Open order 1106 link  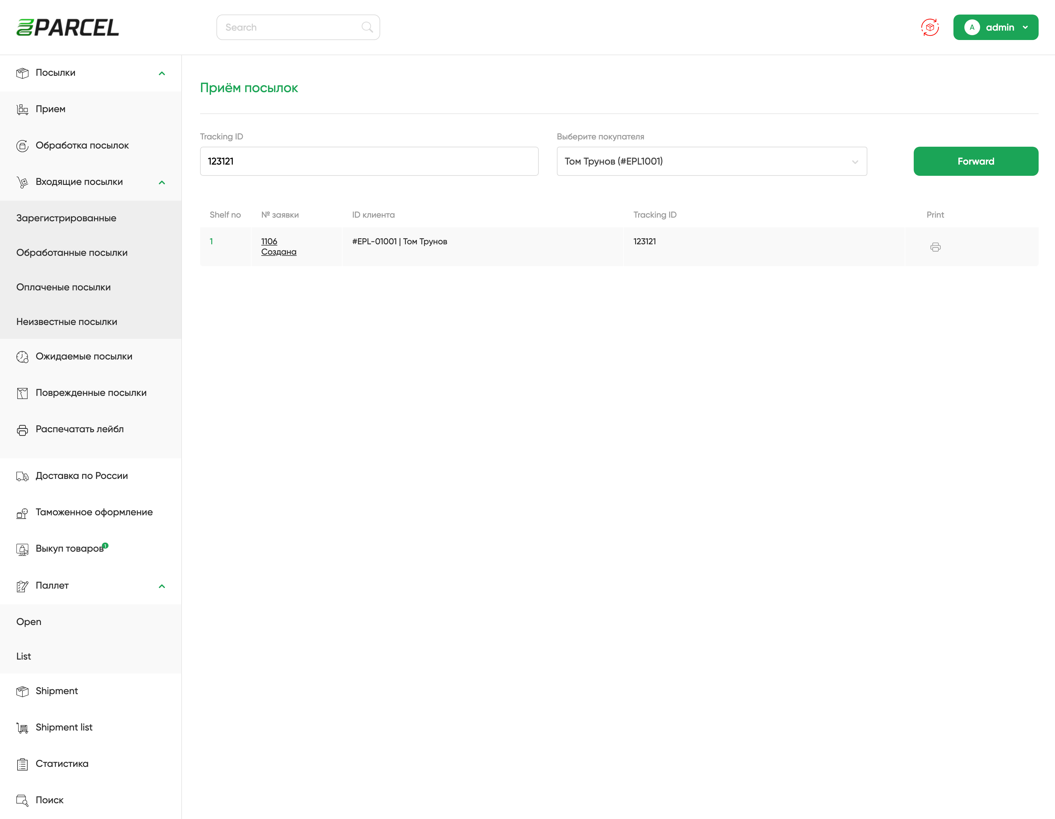pos(269,242)
